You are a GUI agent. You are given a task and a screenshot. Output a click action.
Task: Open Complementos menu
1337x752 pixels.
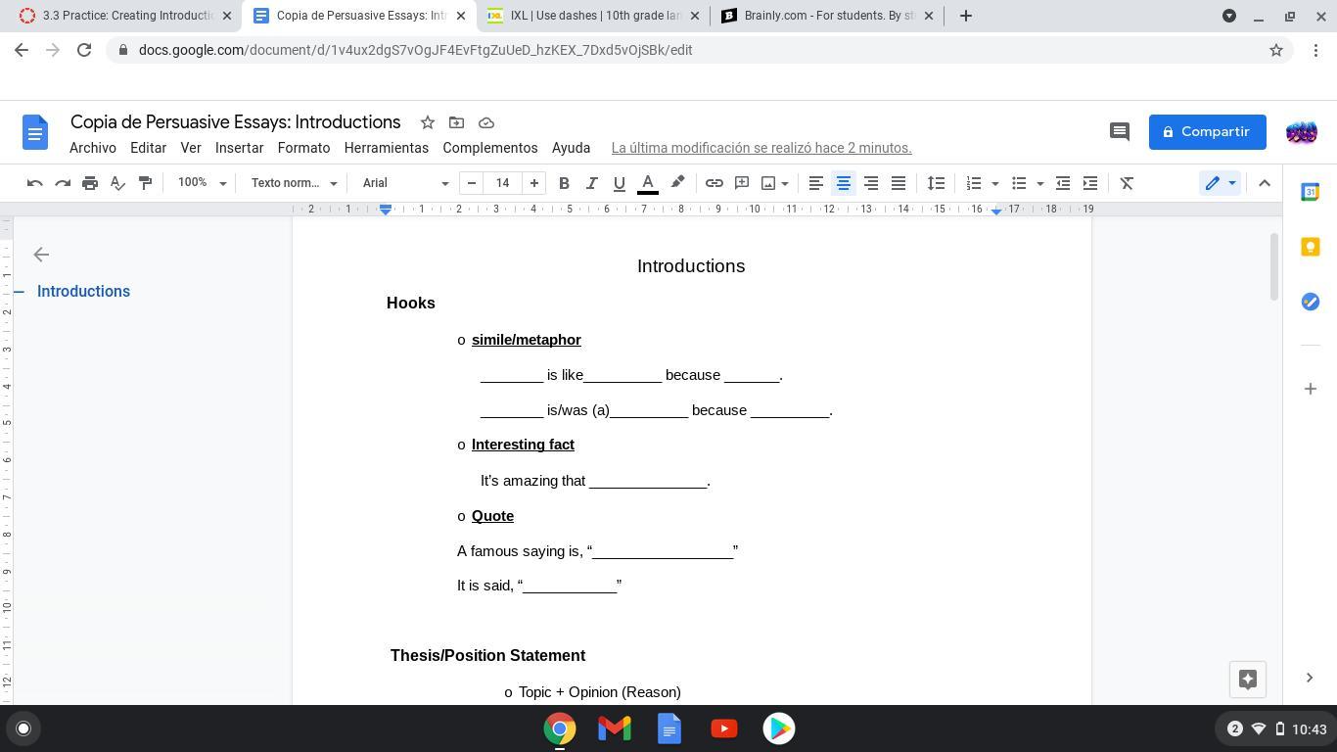coord(490,148)
